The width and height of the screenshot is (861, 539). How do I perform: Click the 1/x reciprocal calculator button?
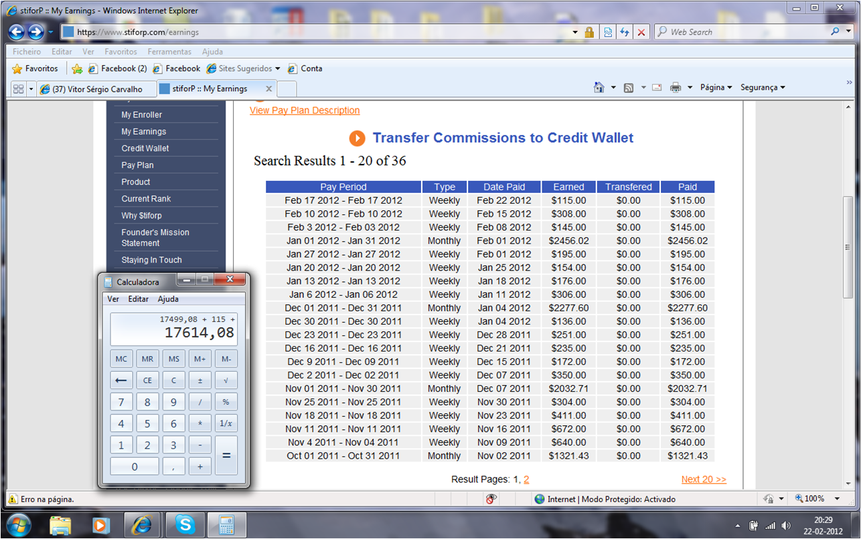tap(226, 423)
